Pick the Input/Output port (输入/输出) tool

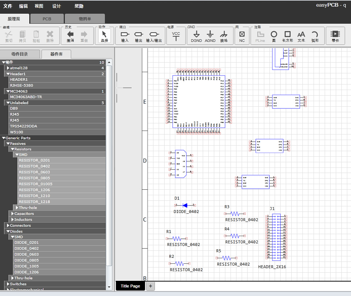pyautogui.click(x=154, y=34)
